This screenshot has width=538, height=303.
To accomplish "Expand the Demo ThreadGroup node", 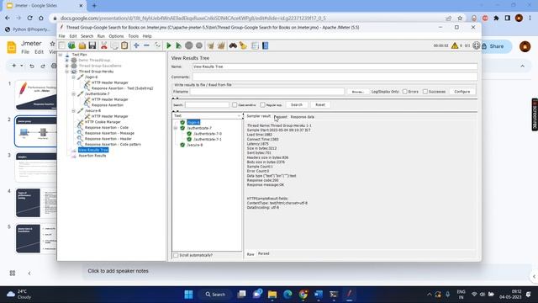I will point(67,60).
